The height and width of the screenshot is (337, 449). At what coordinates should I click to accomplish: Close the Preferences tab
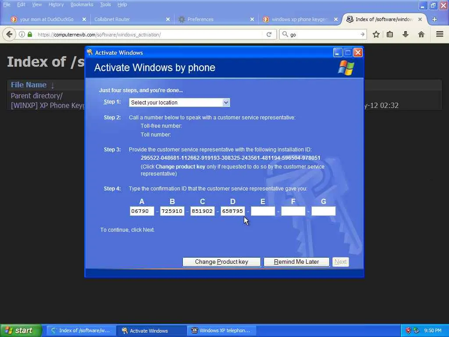click(252, 19)
